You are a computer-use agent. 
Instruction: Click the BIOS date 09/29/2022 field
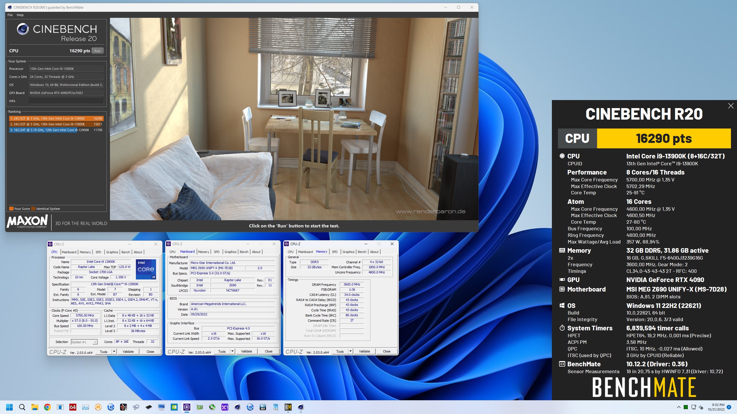pos(232,315)
